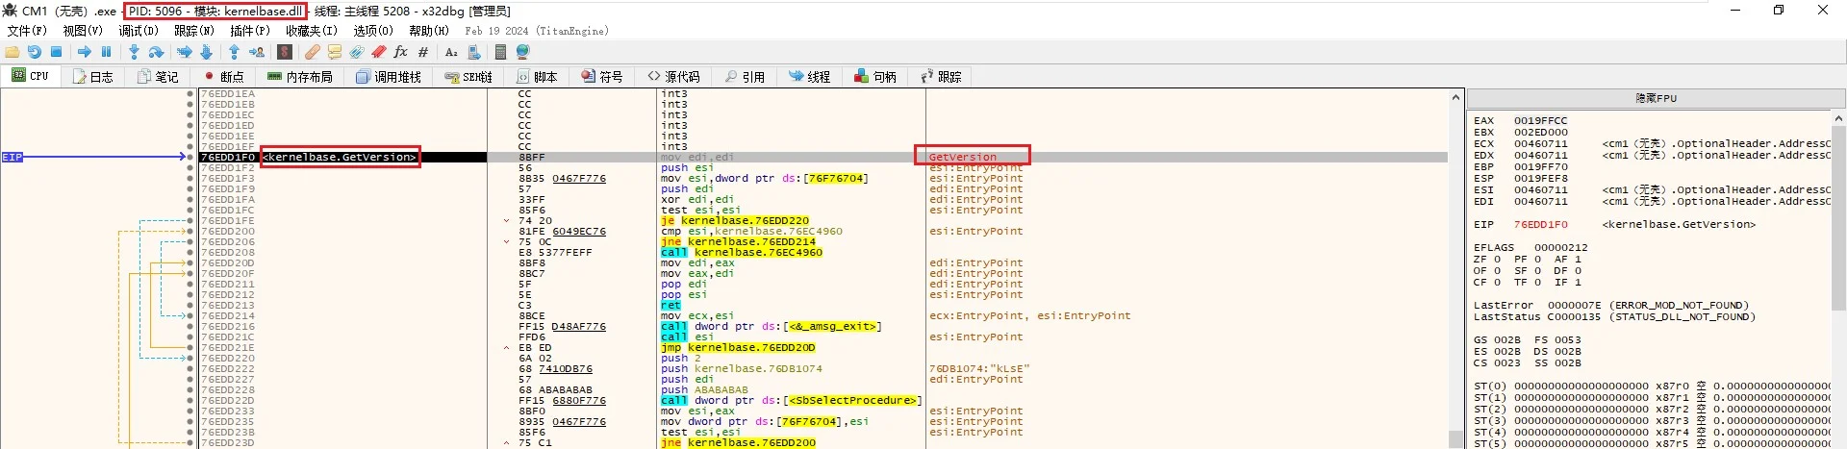Switch to the 断点 tab

(x=224, y=77)
